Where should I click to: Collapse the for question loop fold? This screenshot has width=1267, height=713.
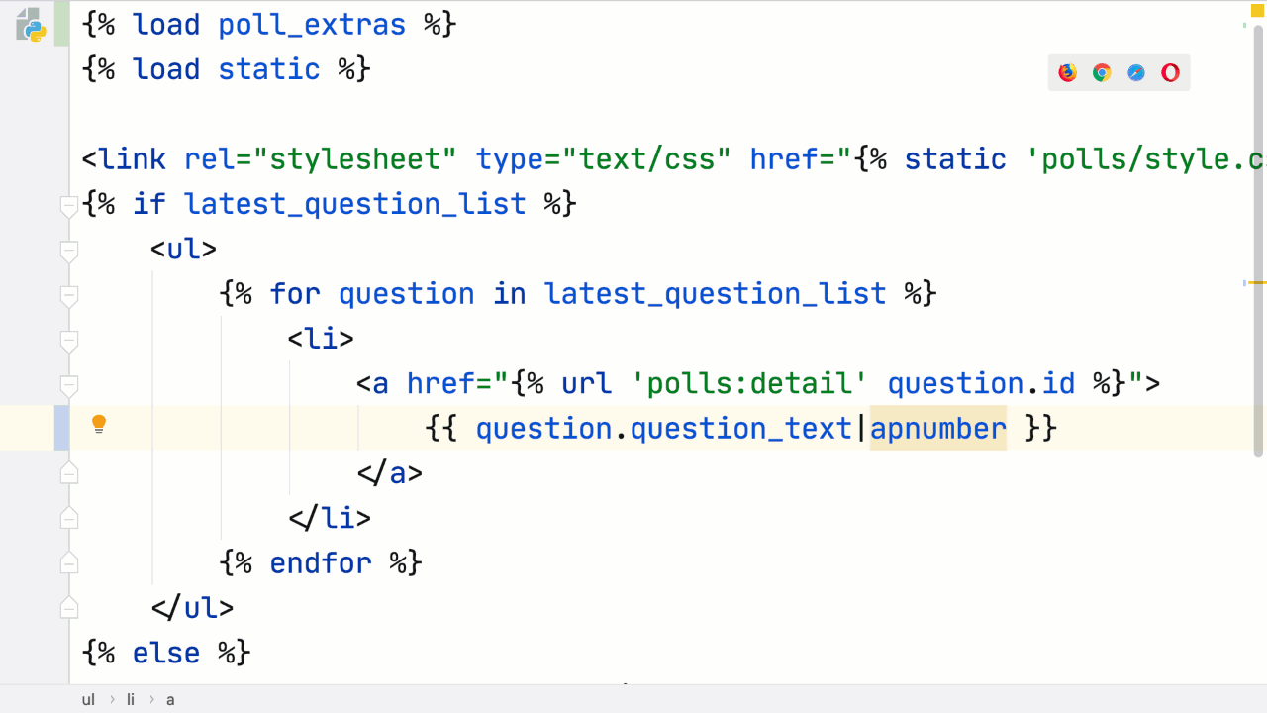click(x=68, y=295)
